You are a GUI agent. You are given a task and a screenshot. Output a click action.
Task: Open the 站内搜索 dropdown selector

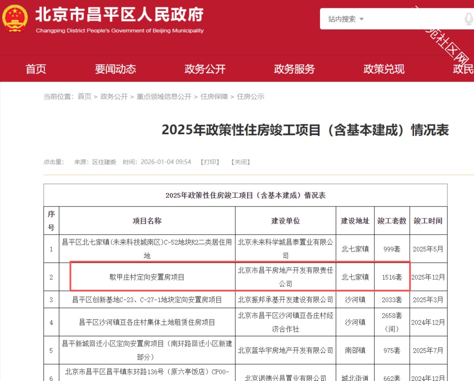(x=346, y=19)
